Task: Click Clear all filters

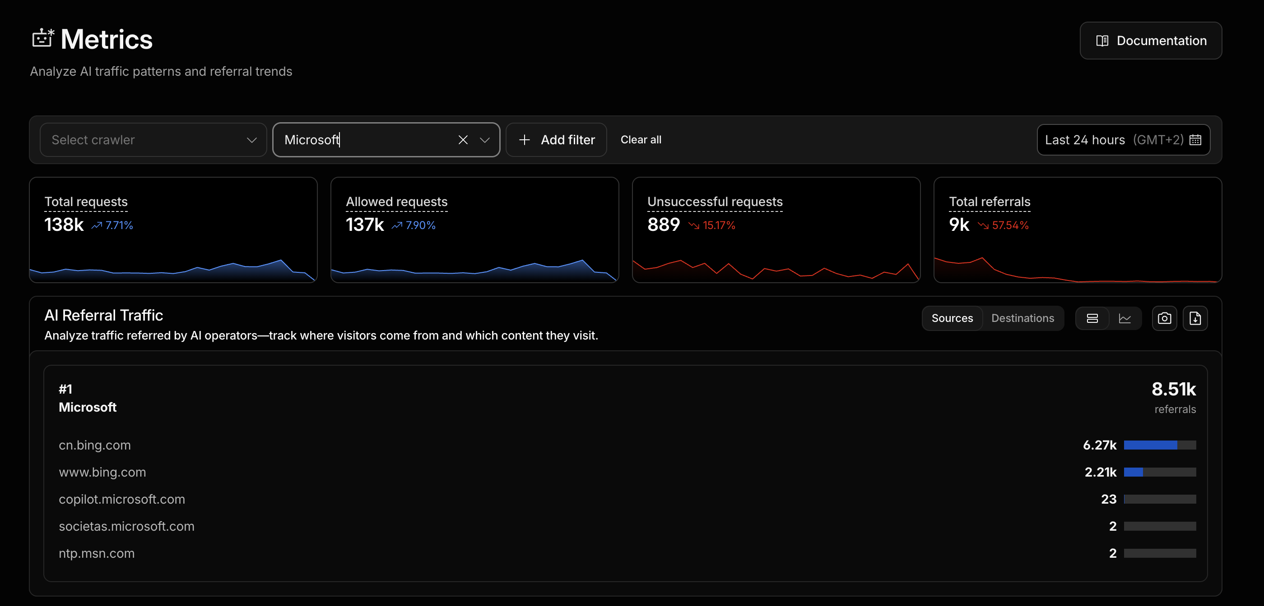Action: click(641, 140)
